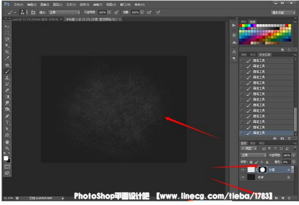299x205 pixels.
Task: Select the Pen tool
Action: 7,116
